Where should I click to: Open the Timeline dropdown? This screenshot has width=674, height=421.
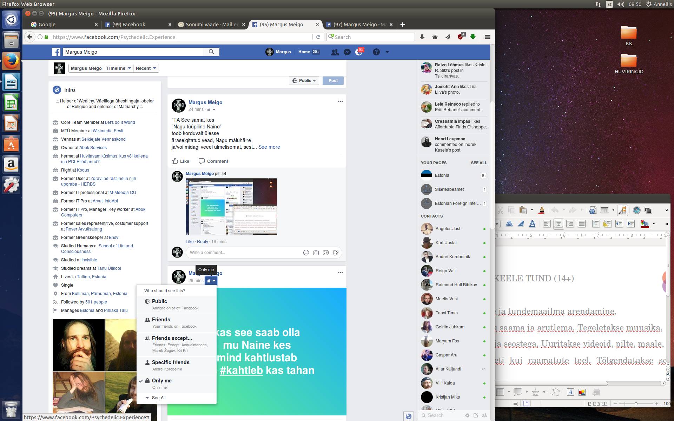(119, 68)
